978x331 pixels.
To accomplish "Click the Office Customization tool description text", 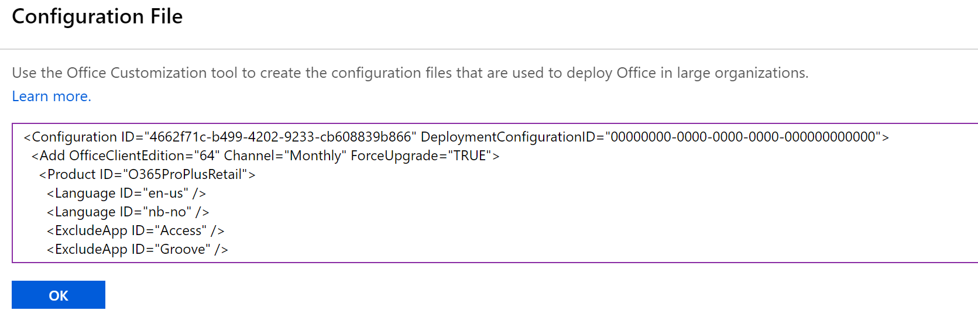I will coord(410,73).
